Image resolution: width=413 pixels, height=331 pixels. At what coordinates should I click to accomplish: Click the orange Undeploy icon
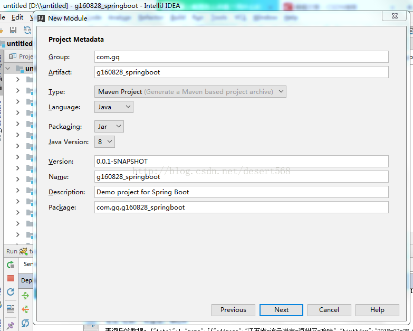[x=25, y=309]
